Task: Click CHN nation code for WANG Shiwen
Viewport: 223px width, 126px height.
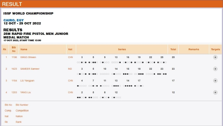Action: (x=70, y=57)
